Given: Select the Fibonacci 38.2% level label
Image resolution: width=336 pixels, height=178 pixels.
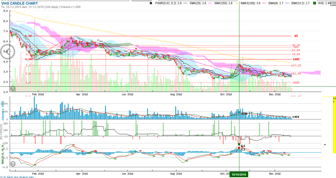Looking at the screenshot, I should [x=296, y=45].
